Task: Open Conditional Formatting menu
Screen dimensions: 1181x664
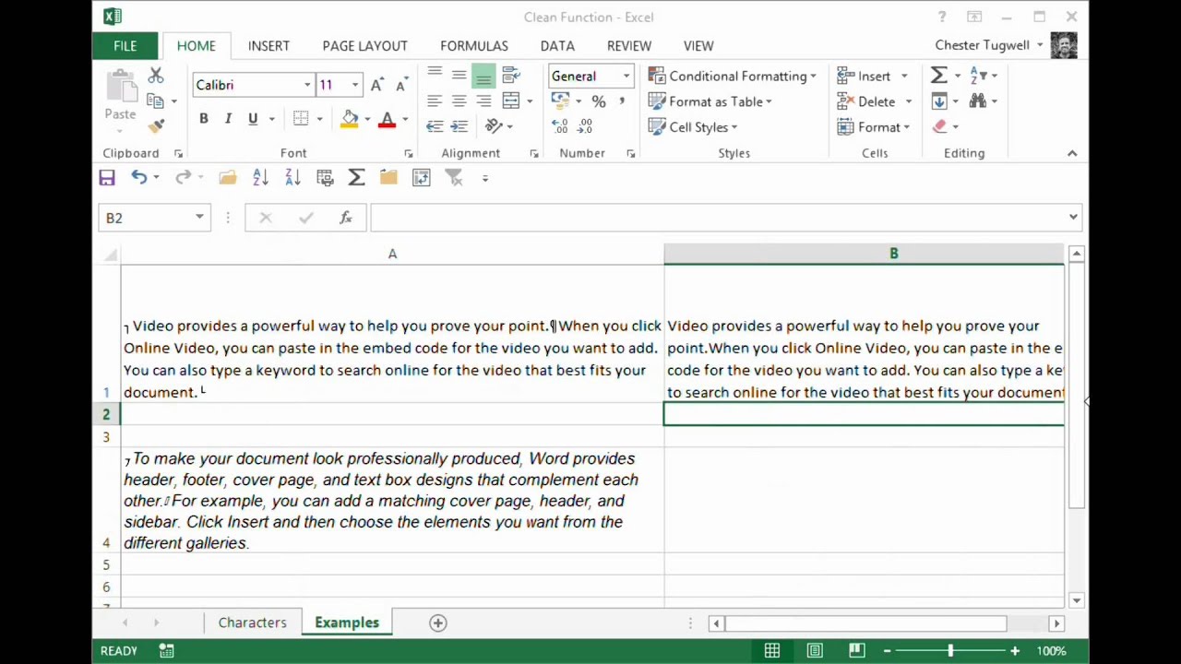Action: click(733, 76)
